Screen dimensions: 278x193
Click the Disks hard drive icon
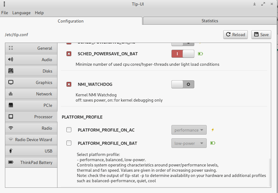tap(11, 71)
